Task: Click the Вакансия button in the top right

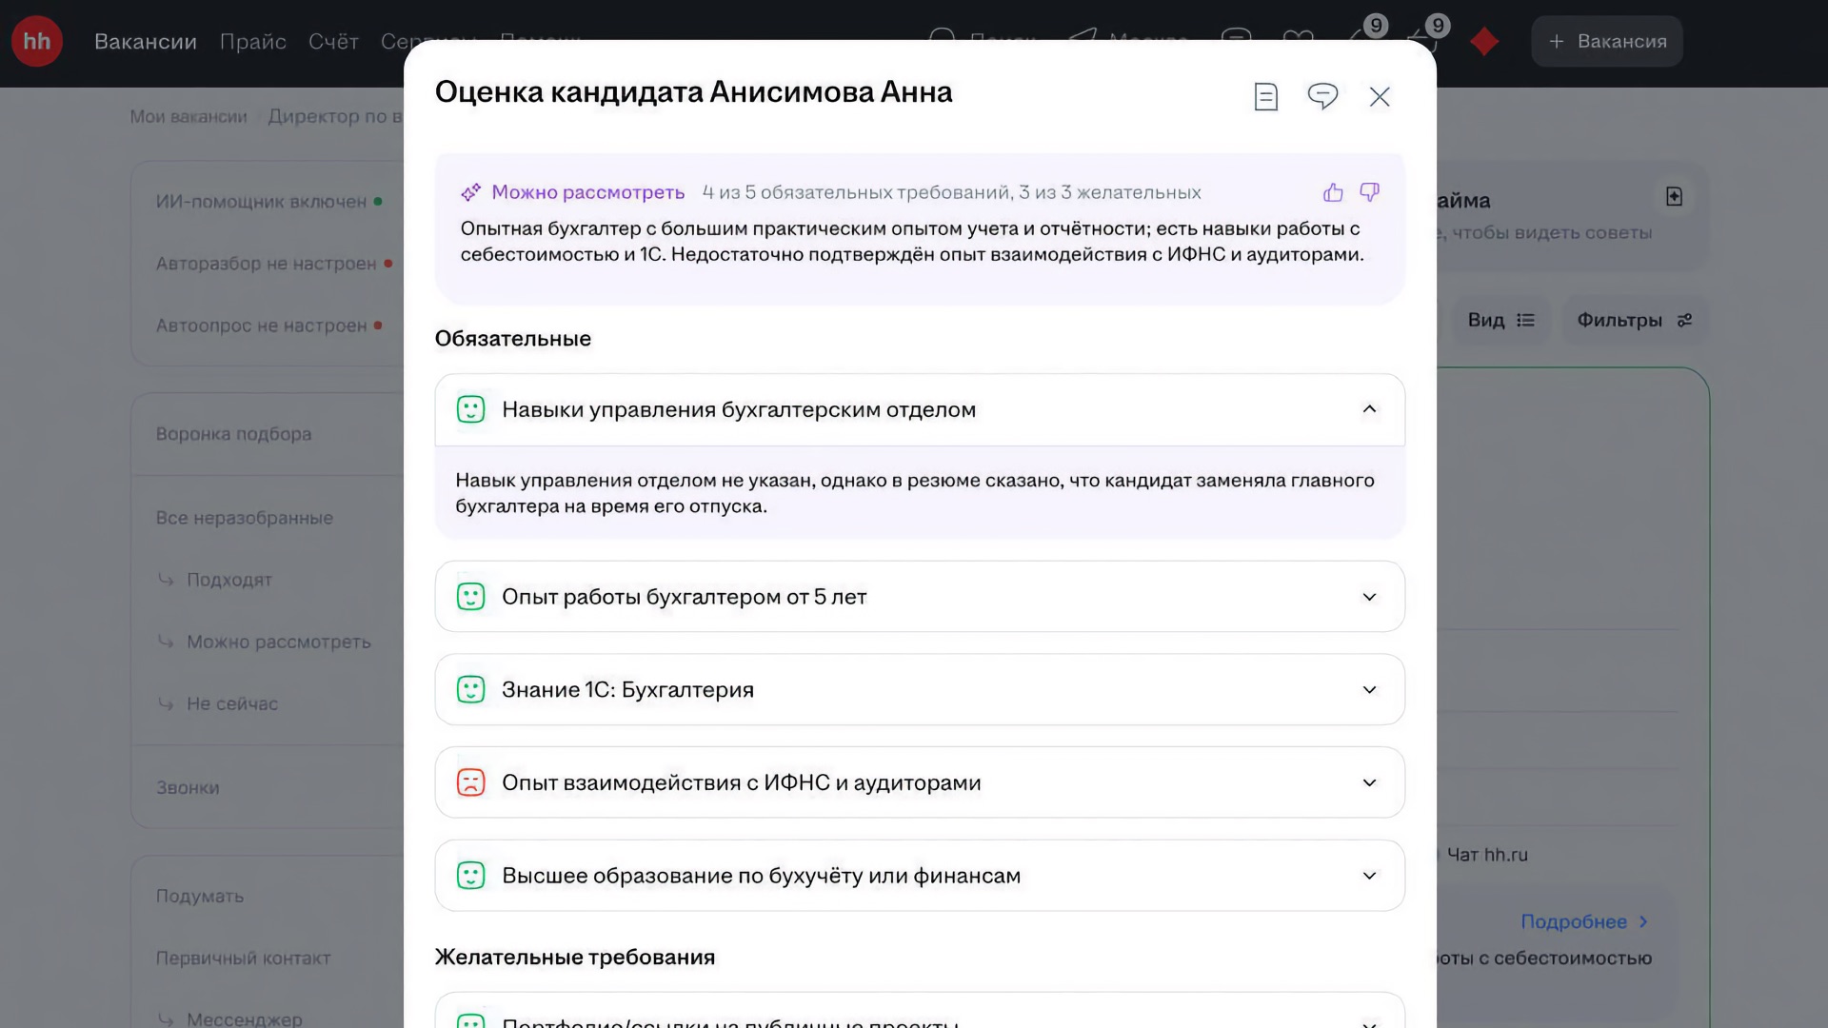Action: 1606,41
